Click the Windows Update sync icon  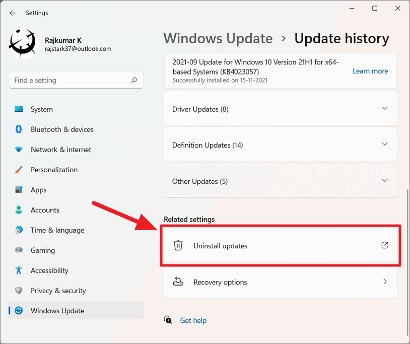19,311
